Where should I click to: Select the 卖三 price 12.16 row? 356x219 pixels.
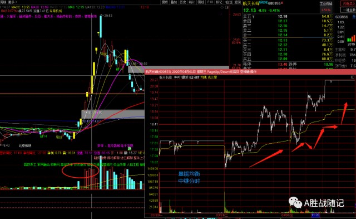click(x=288, y=26)
